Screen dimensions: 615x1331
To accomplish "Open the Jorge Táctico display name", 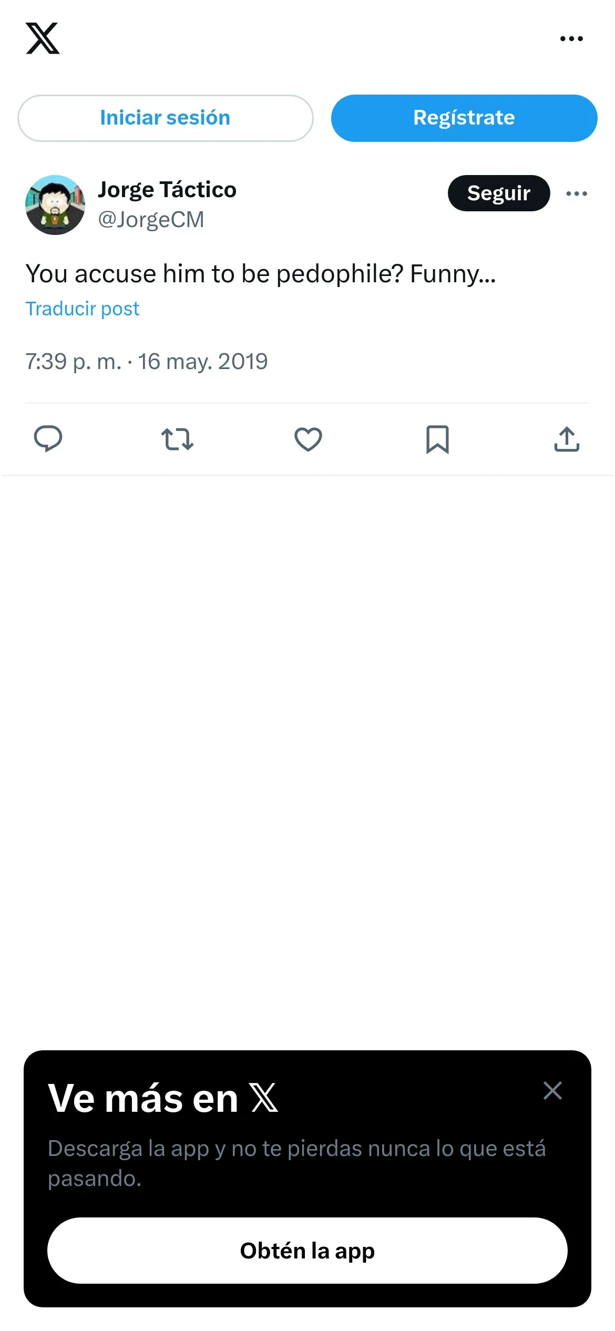I will click(x=167, y=190).
